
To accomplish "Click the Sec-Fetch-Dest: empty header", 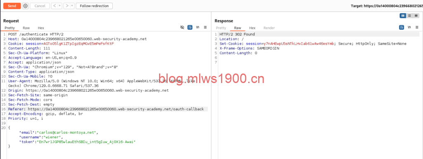I will (x=31, y=104).
